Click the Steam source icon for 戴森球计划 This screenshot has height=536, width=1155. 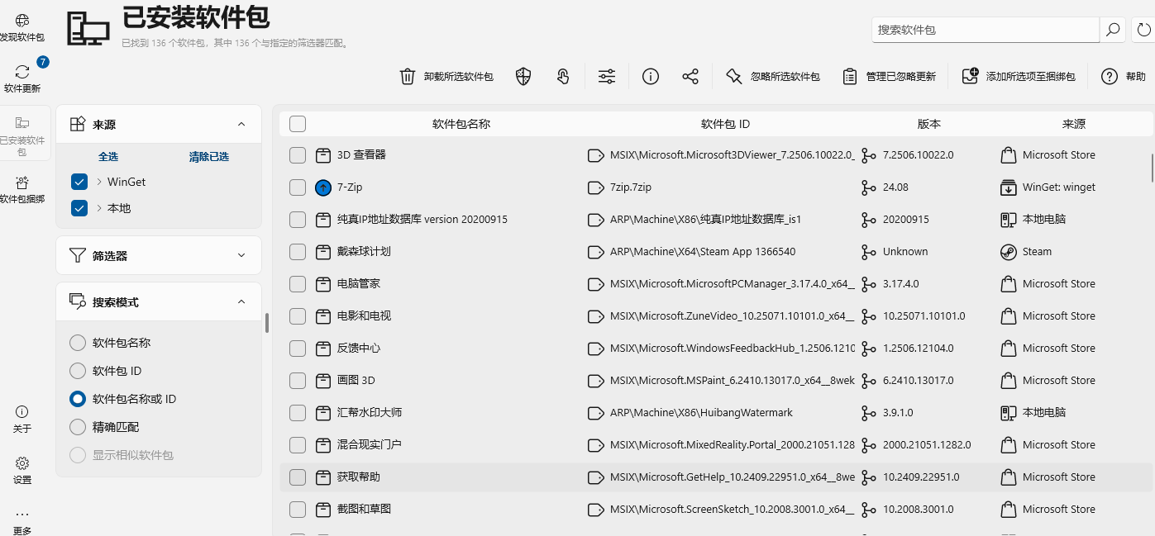point(1008,251)
